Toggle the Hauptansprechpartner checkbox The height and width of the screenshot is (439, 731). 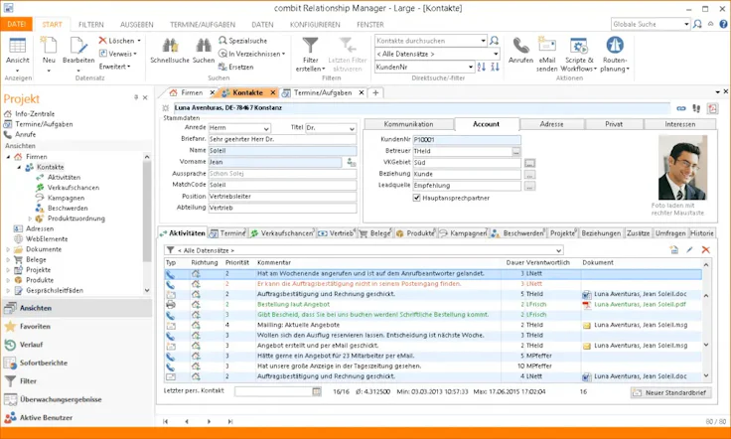point(417,198)
